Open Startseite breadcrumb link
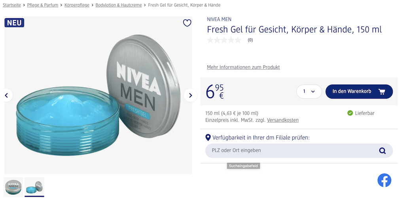The width and height of the screenshot is (405, 198). pos(12,5)
